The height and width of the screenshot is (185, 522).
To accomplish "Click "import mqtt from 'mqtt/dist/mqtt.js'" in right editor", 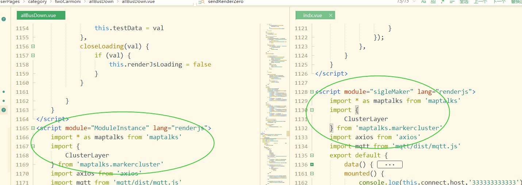I will click(x=395, y=146).
